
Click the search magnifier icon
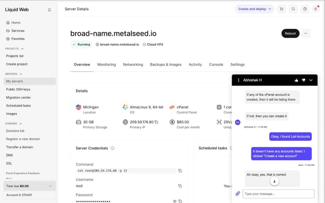[293, 9]
